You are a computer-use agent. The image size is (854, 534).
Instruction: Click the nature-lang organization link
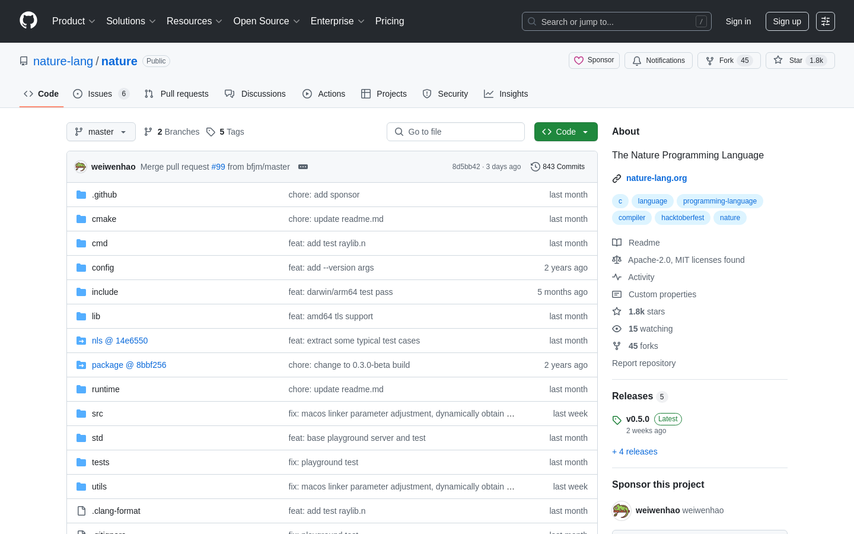(x=63, y=61)
